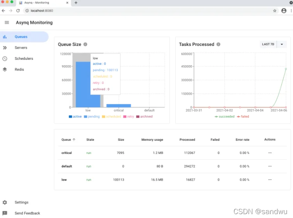Reload the browser page

click(x=18, y=10)
